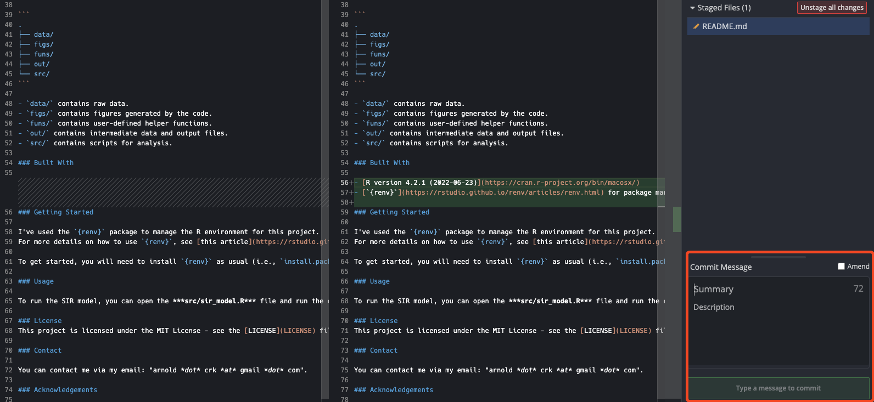Click Unstage all changes button
874x402 pixels.
click(831, 8)
